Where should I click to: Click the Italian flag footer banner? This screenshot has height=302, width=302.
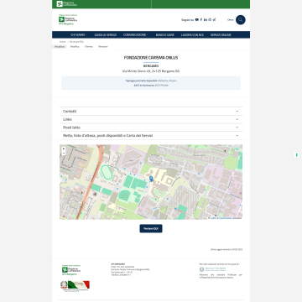[x=75, y=286]
